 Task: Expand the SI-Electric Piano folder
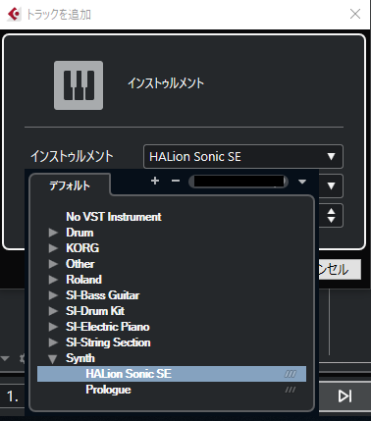pyautogui.click(x=53, y=327)
